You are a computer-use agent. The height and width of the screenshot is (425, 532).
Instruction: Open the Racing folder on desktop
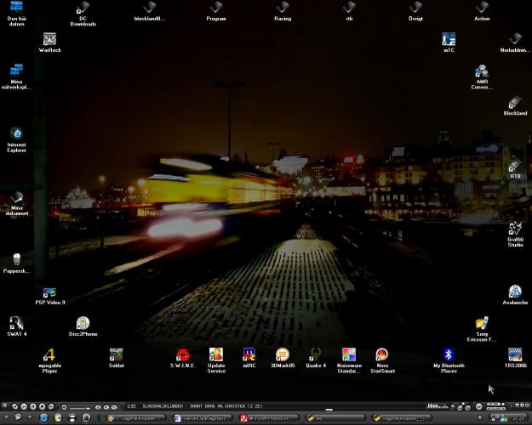click(x=283, y=8)
